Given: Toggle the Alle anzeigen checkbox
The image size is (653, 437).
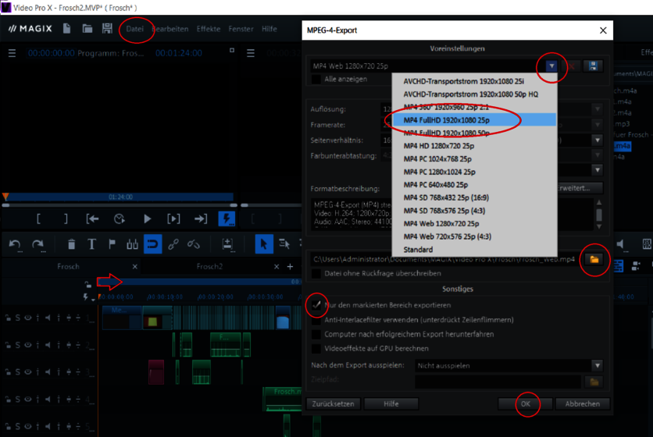Looking at the screenshot, I should tap(316, 79).
